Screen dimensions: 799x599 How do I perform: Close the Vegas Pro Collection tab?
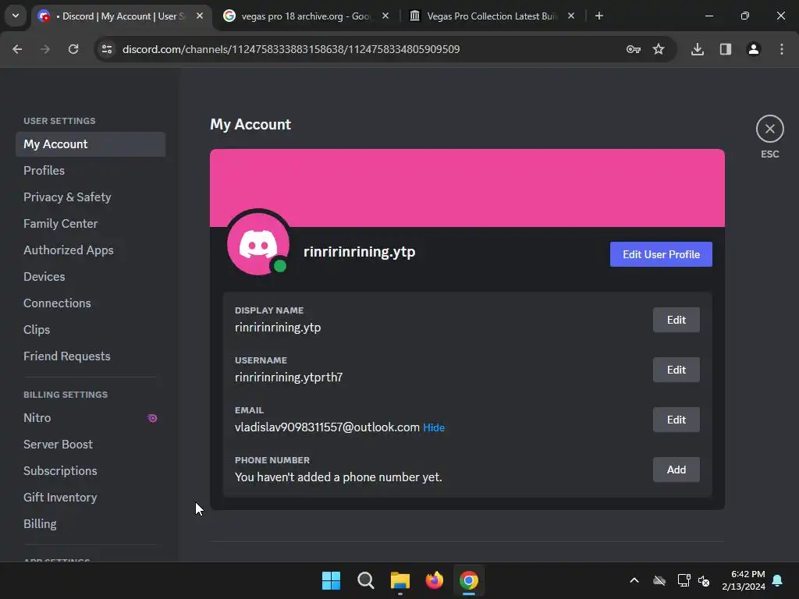(570, 16)
